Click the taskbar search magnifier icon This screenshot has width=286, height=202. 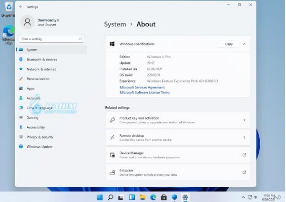(x=111, y=197)
